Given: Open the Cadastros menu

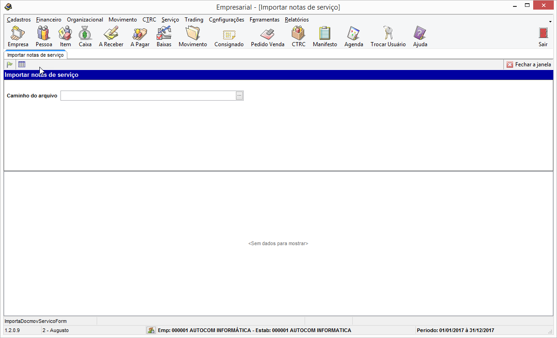Looking at the screenshot, I should click(19, 20).
